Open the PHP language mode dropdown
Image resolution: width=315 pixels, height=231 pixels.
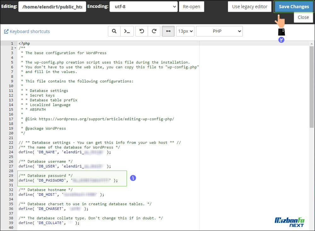[x=219, y=31]
